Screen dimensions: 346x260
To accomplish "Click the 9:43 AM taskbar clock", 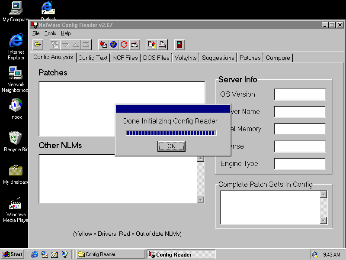I will tap(332, 255).
